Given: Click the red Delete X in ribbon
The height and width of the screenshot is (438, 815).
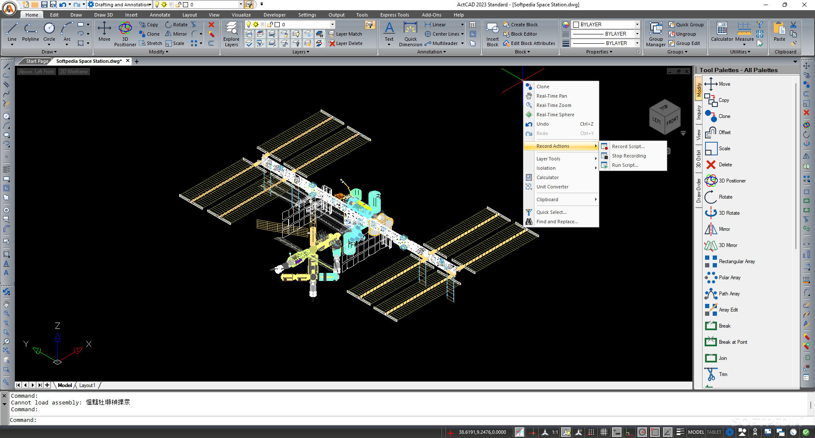Looking at the screenshot, I should (211, 25).
